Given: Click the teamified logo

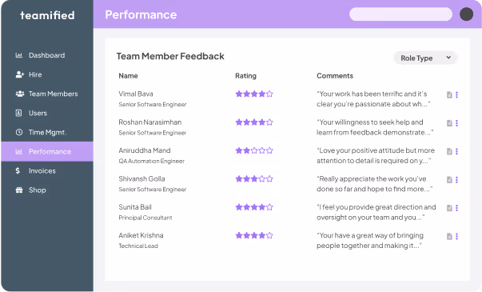Looking at the screenshot, I should click(47, 15).
